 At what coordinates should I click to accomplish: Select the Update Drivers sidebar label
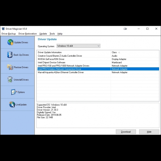click(21, 43)
